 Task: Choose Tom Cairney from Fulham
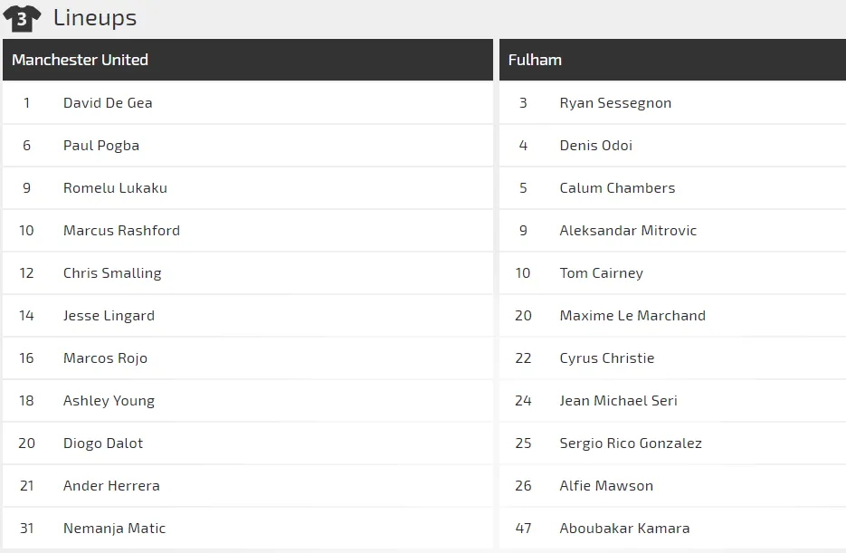click(601, 273)
